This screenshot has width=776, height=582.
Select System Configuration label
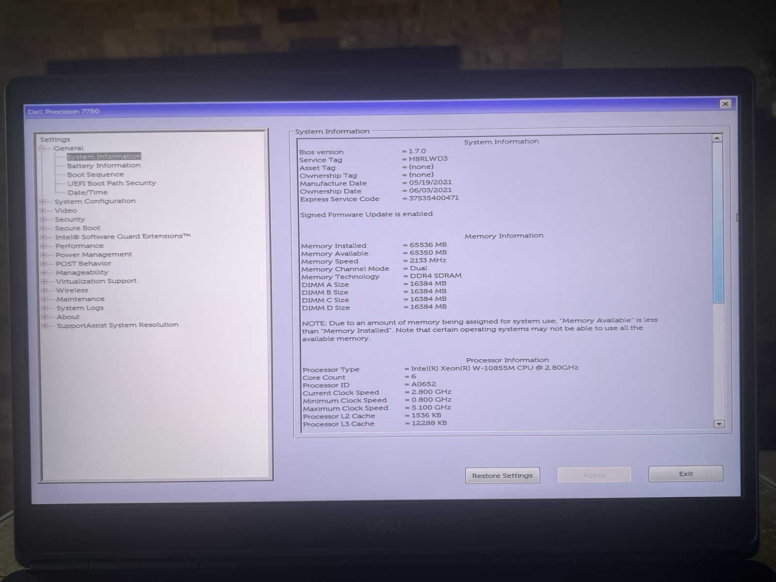coord(95,201)
